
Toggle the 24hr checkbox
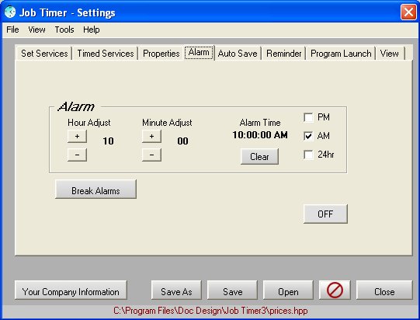308,155
